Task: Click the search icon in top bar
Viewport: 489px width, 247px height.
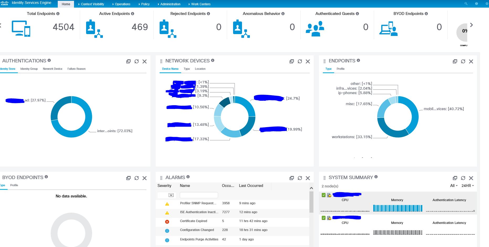Action: (466, 4)
